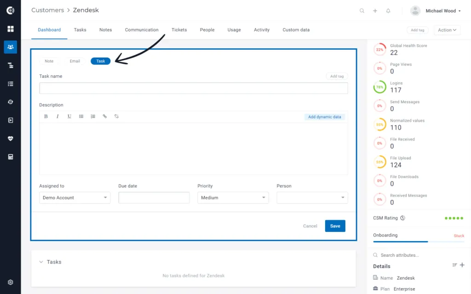Click the Save button
This screenshot has width=471, height=294.
click(335, 226)
